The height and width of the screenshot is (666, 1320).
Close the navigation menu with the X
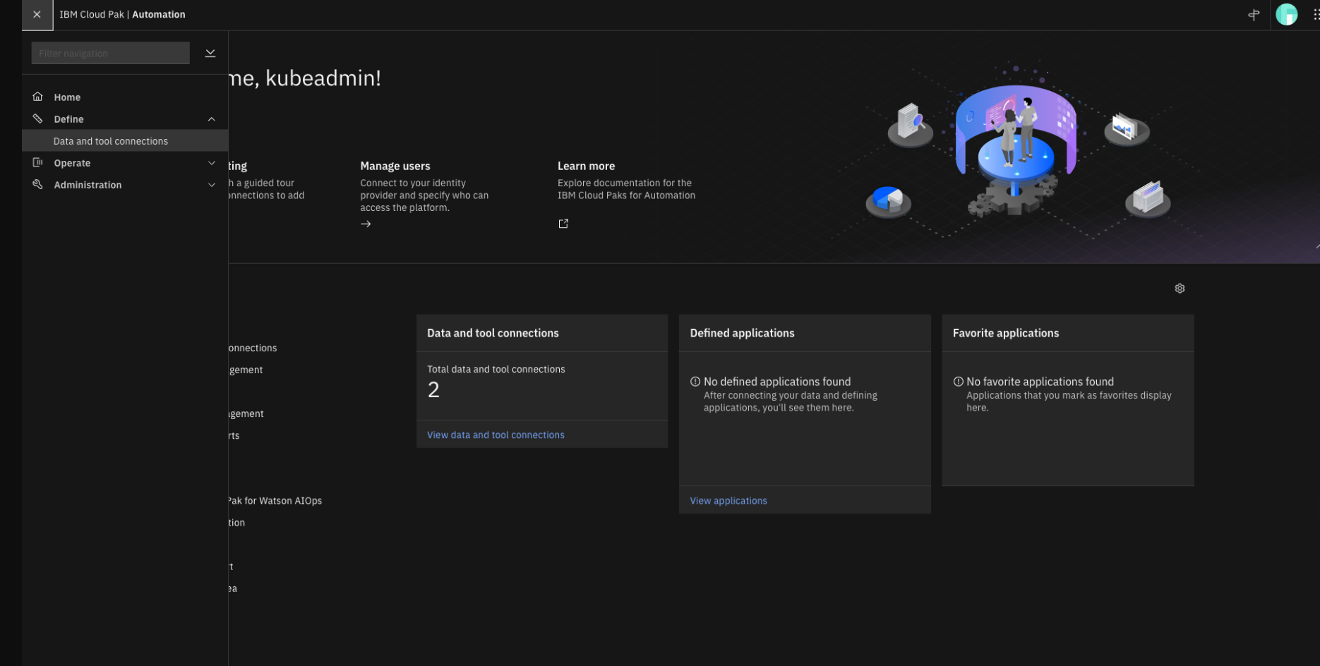[37, 15]
